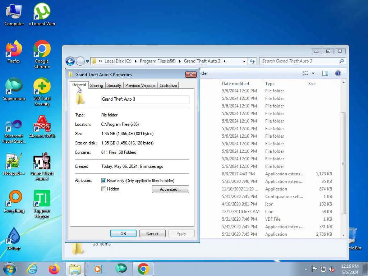Screen dimensions: 368x276
Task: Open the Computer desktop icon
Action: tap(14, 14)
